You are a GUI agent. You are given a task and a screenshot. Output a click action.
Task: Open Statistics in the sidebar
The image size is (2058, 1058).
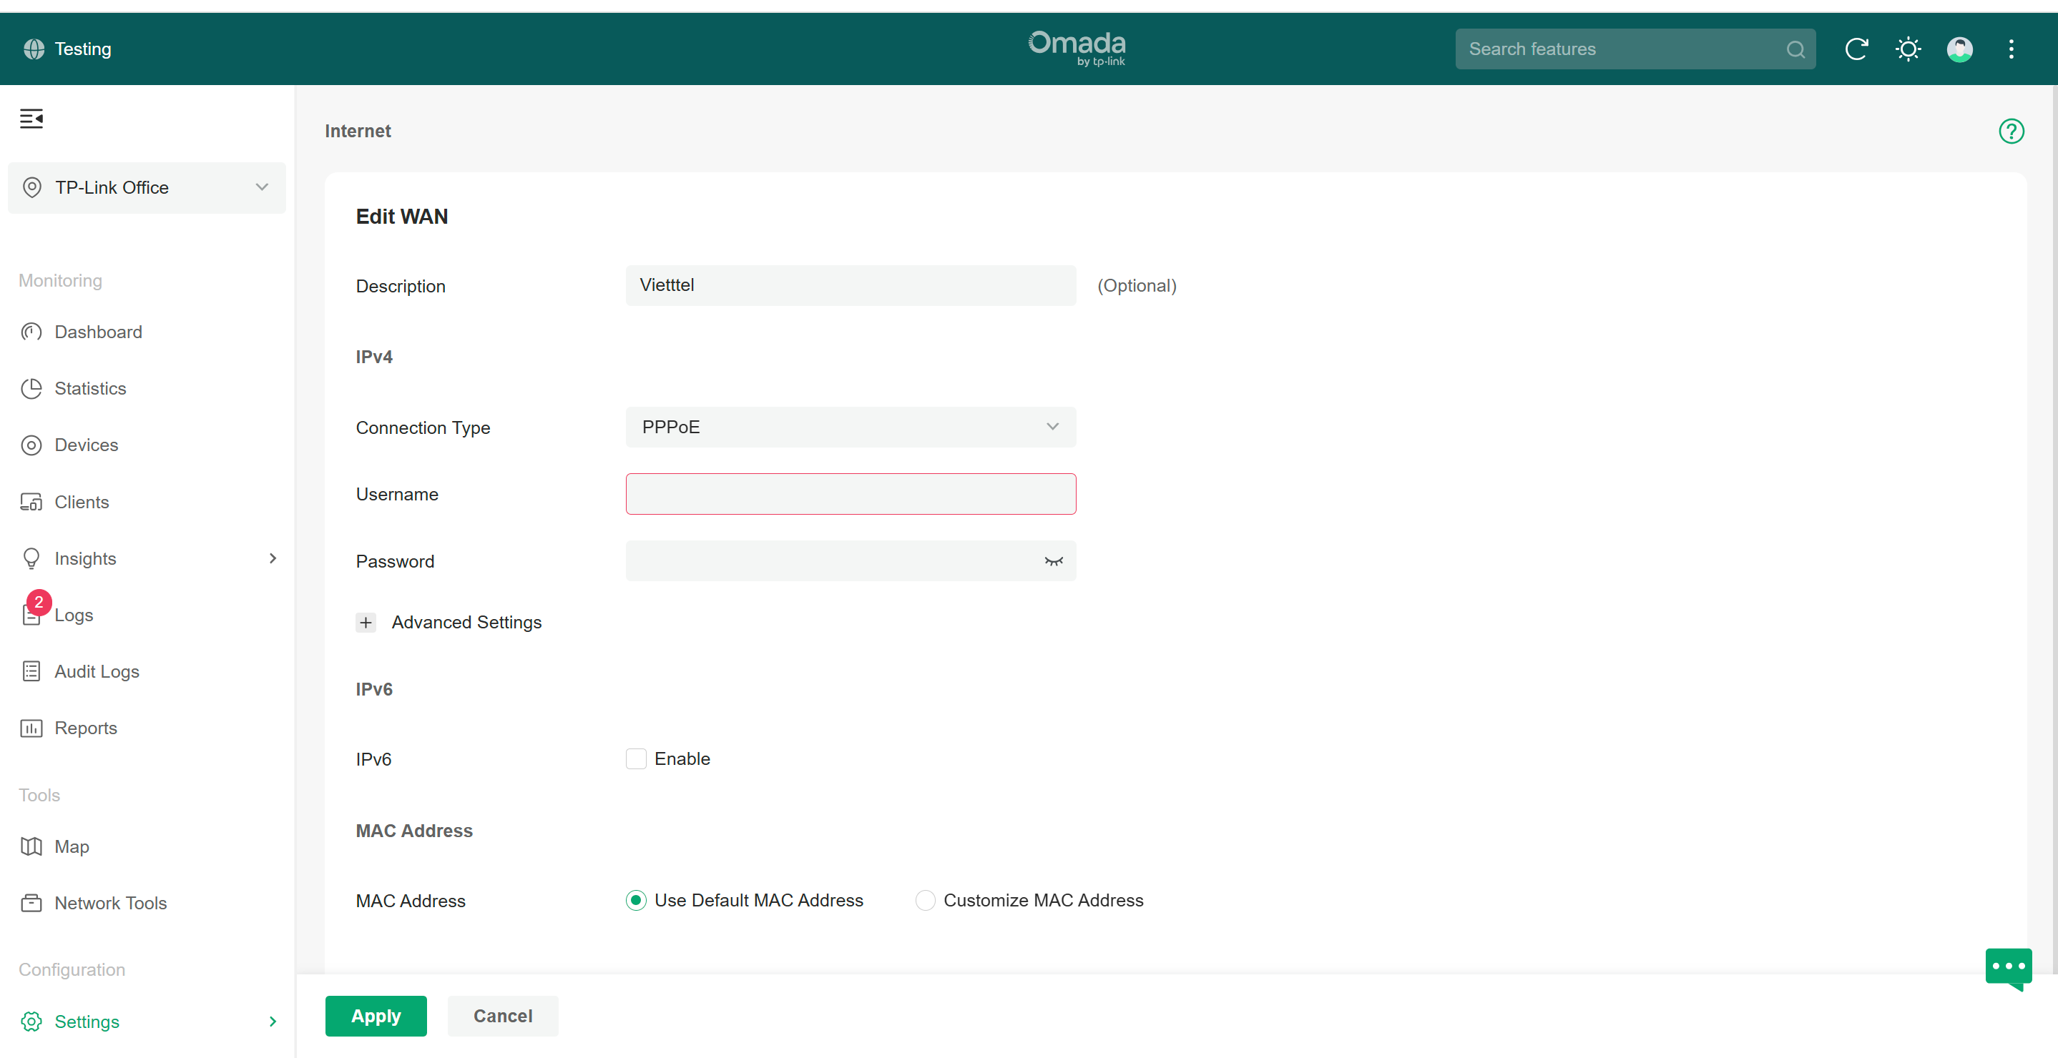(90, 389)
